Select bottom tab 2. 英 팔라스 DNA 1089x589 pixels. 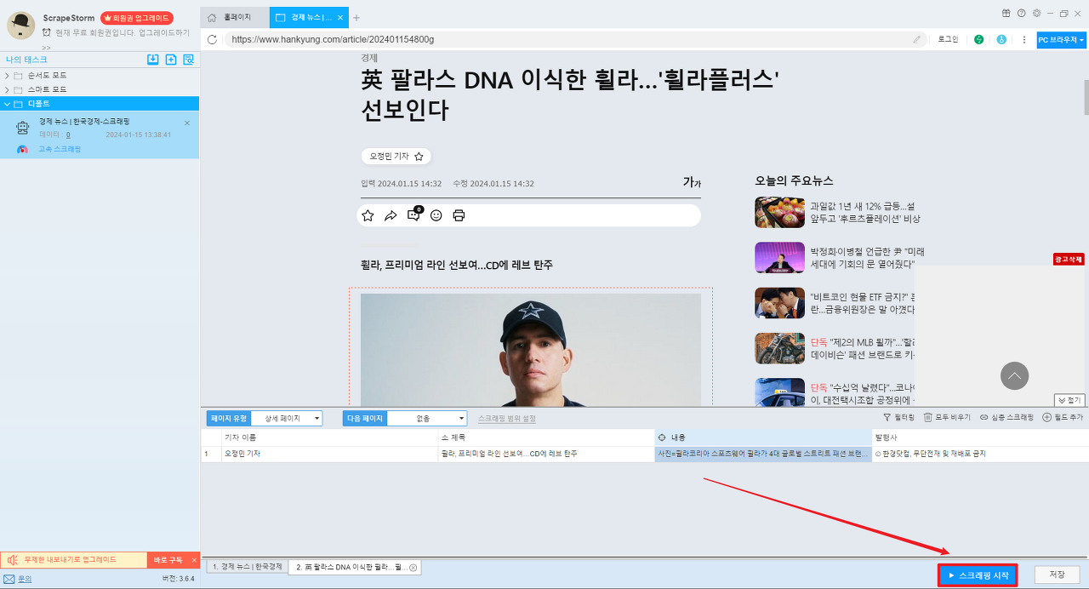pos(354,567)
